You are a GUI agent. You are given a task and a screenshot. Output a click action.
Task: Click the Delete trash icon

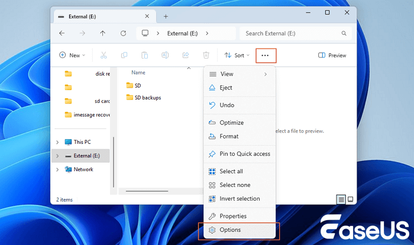coord(206,55)
